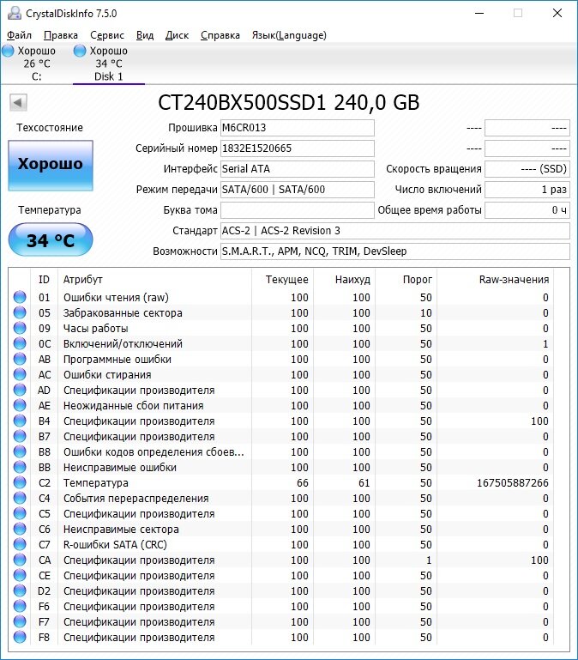
Task: Click the Raw-значения column header
Action: (495, 280)
